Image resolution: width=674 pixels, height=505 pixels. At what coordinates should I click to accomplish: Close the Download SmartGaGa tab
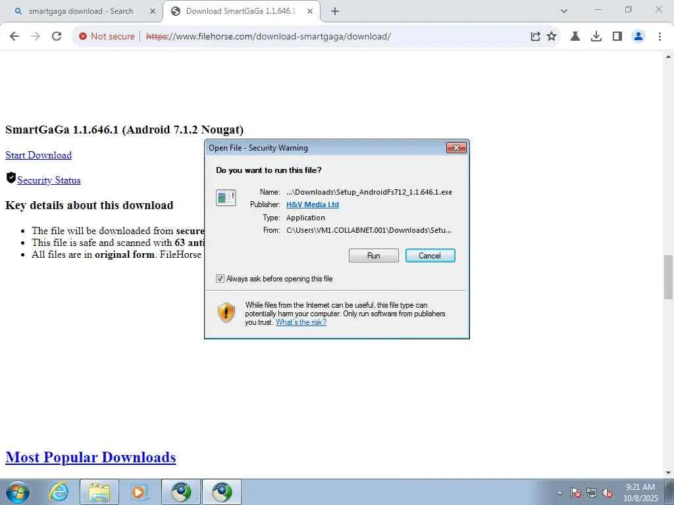tap(310, 11)
